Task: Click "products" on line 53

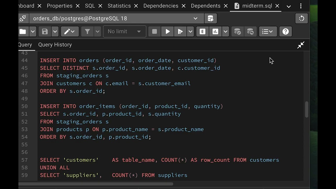Action: click(x=69, y=129)
